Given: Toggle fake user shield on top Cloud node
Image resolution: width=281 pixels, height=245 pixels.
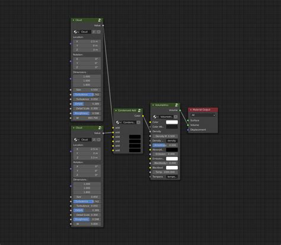Looking at the screenshot, I should tap(98, 32).
